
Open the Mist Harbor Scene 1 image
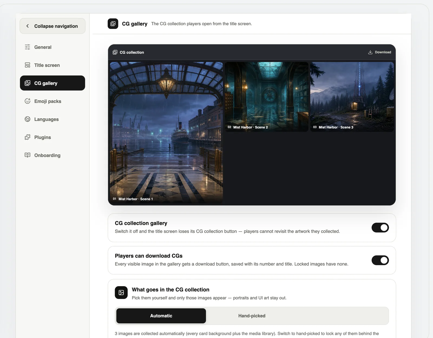click(166, 133)
